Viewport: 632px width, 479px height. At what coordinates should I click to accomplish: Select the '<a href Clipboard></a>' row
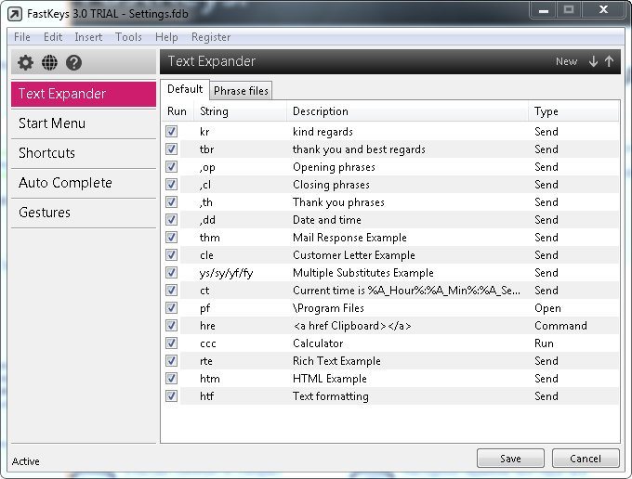click(x=390, y=326)
